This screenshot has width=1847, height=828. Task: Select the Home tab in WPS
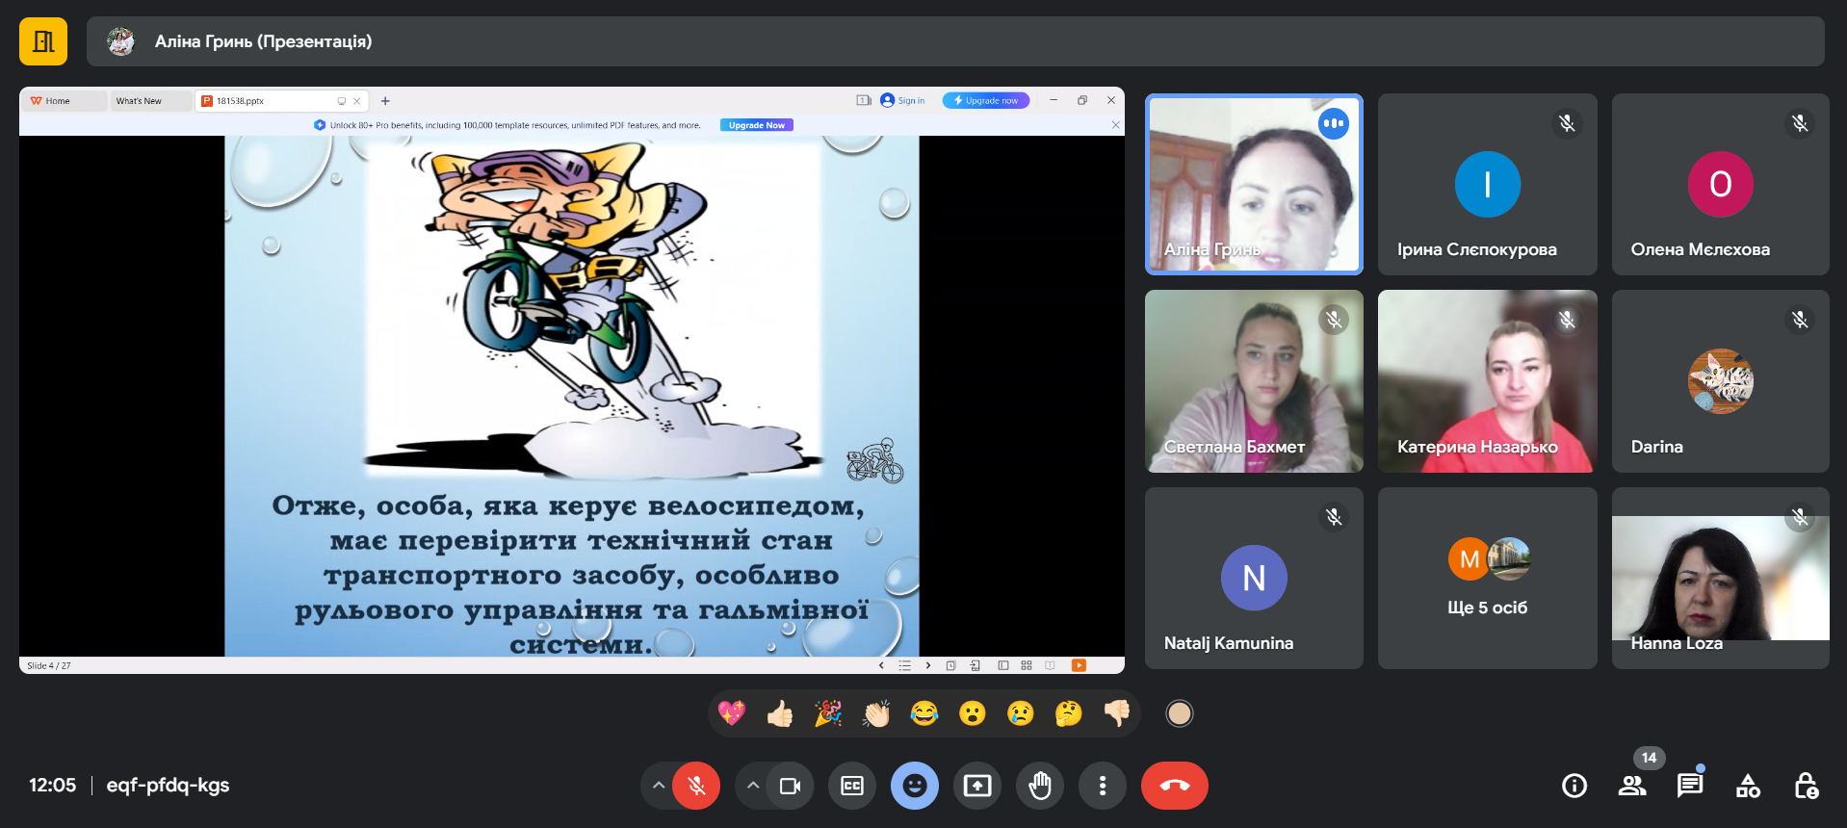[58, 101]
